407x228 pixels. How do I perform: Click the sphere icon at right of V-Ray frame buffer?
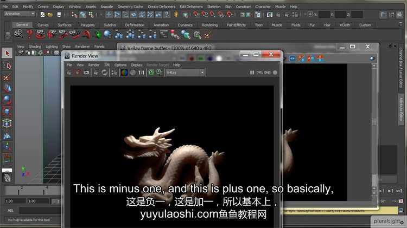372,58
